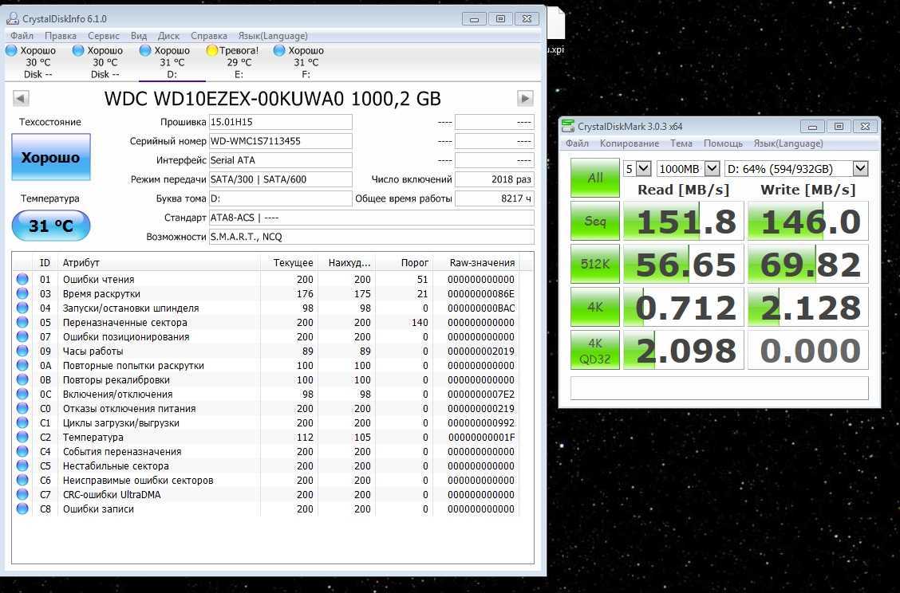
Task: Click the CrystalDiskInfo title bar icon
Action: [x=13, y=18]
